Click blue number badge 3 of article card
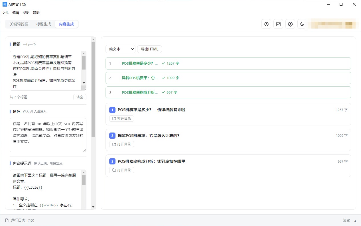Viewport: 361px width, 226px height. (112, 161)
